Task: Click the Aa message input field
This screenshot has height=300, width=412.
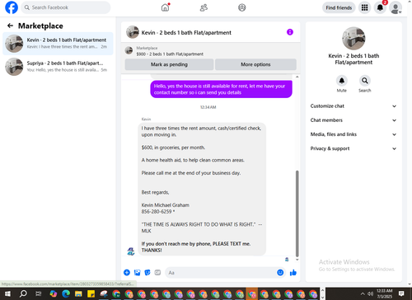Action: coord(221,273)
